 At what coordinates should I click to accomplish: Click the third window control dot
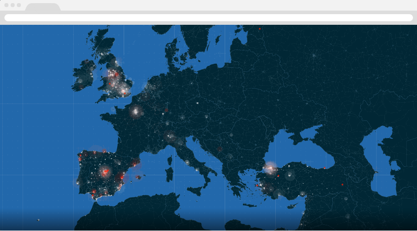[19, 5]
